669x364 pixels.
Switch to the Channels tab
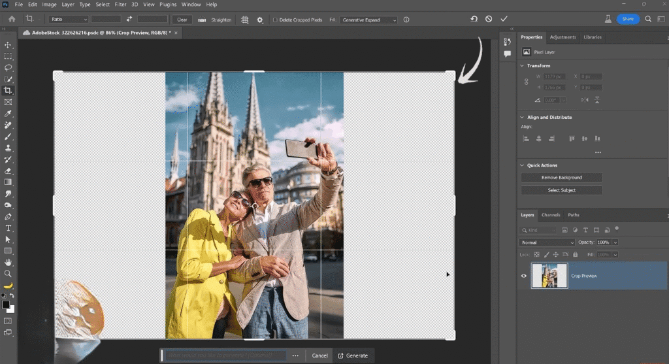click(x=551, y=215)
